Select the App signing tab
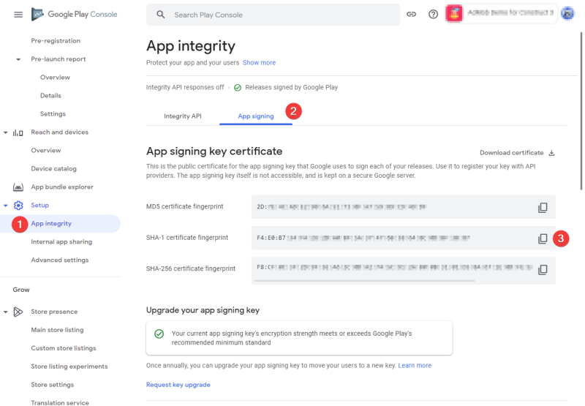 pyautogui.click(x=256, y=116)
